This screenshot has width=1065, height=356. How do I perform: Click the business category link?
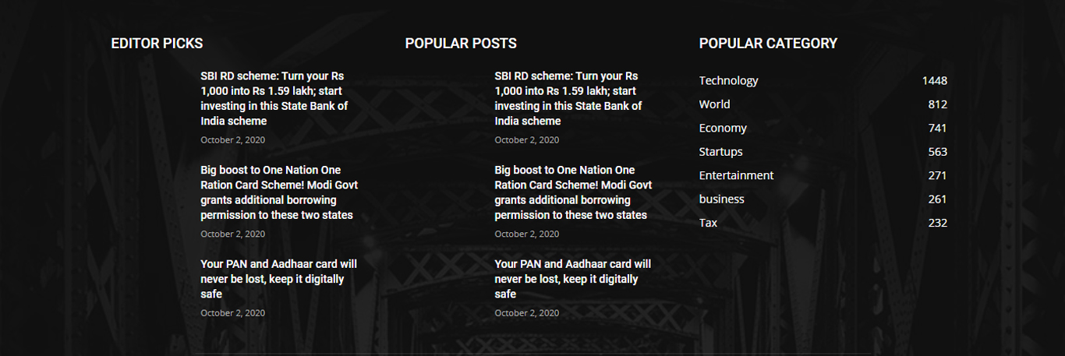pyautogui.click(x=721, y=199)
